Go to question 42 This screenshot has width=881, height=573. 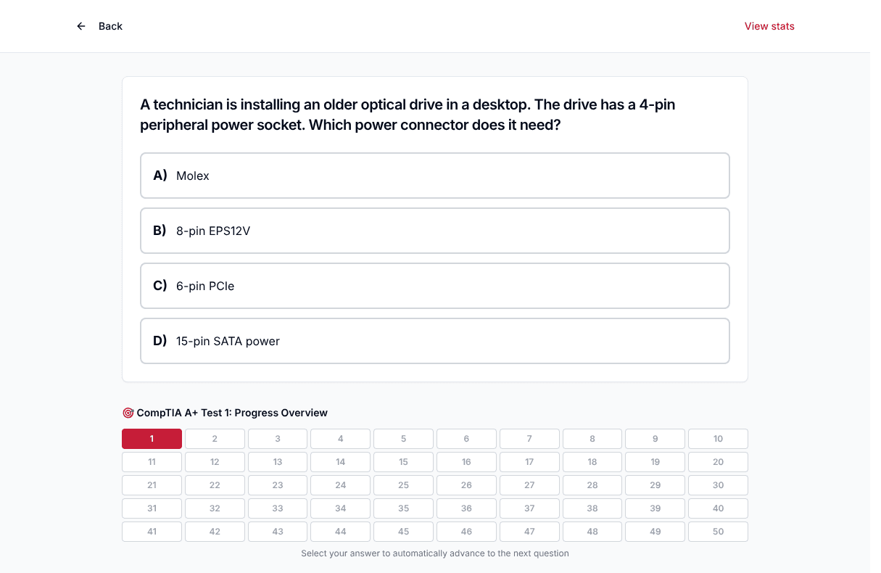coord(215,532)
